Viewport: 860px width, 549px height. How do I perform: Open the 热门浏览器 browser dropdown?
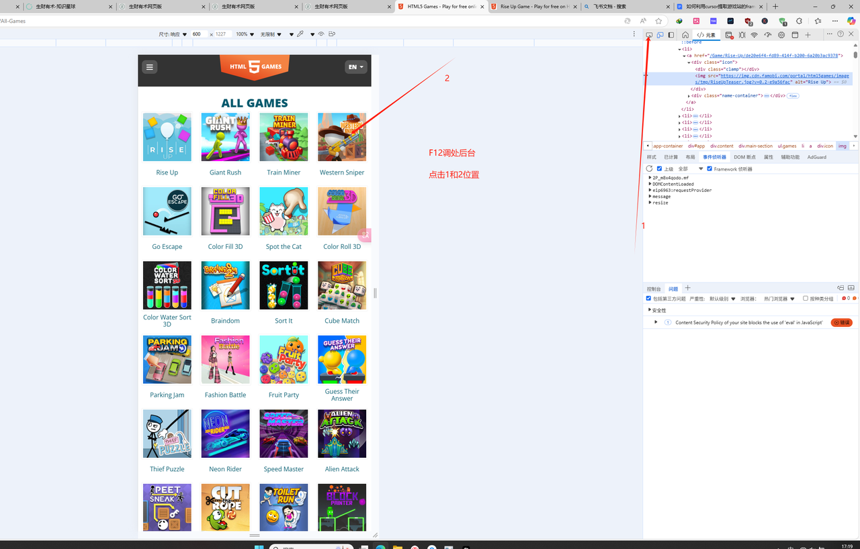point(780,299)
